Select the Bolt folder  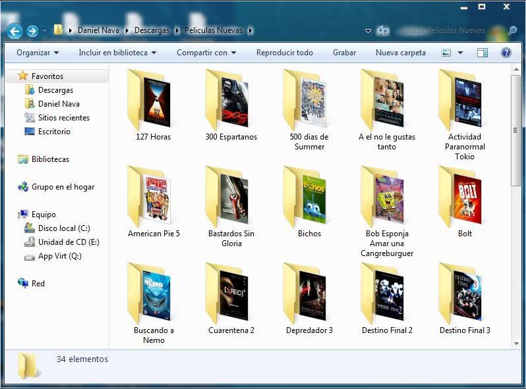(465, 201)
